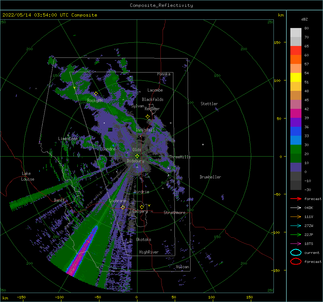This screenshot has height=302, width=323.
Task: Click the Airdrie city label
Action: [x=141, y=192]
